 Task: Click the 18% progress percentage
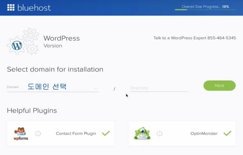[225, 6]
